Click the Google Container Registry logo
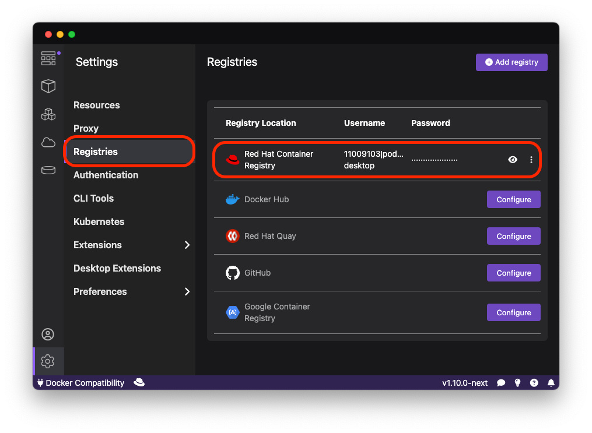592x433 pixels. pos(233,312)
